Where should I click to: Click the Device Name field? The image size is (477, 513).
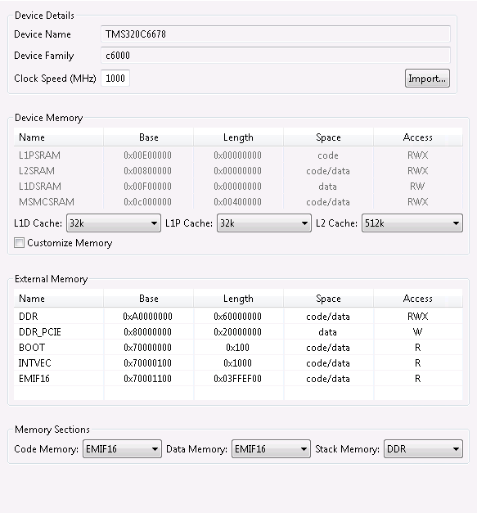tap(276, 34)
